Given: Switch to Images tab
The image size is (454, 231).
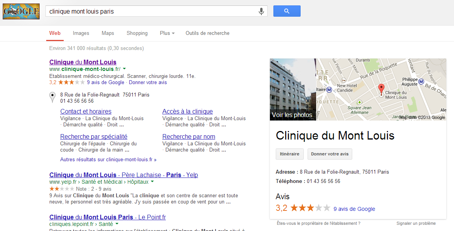Looking at the screenshot, I should (x=81, y=33).
